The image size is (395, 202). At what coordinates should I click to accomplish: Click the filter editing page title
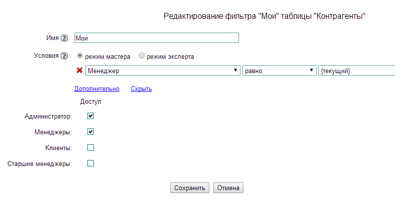click(265, 16)
